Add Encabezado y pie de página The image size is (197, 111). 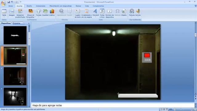(86, 13)
